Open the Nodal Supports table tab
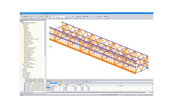This screenshot has width=173, height=108. (68, 92)
